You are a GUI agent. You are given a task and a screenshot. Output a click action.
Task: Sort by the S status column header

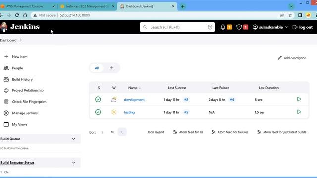[99, 88]
